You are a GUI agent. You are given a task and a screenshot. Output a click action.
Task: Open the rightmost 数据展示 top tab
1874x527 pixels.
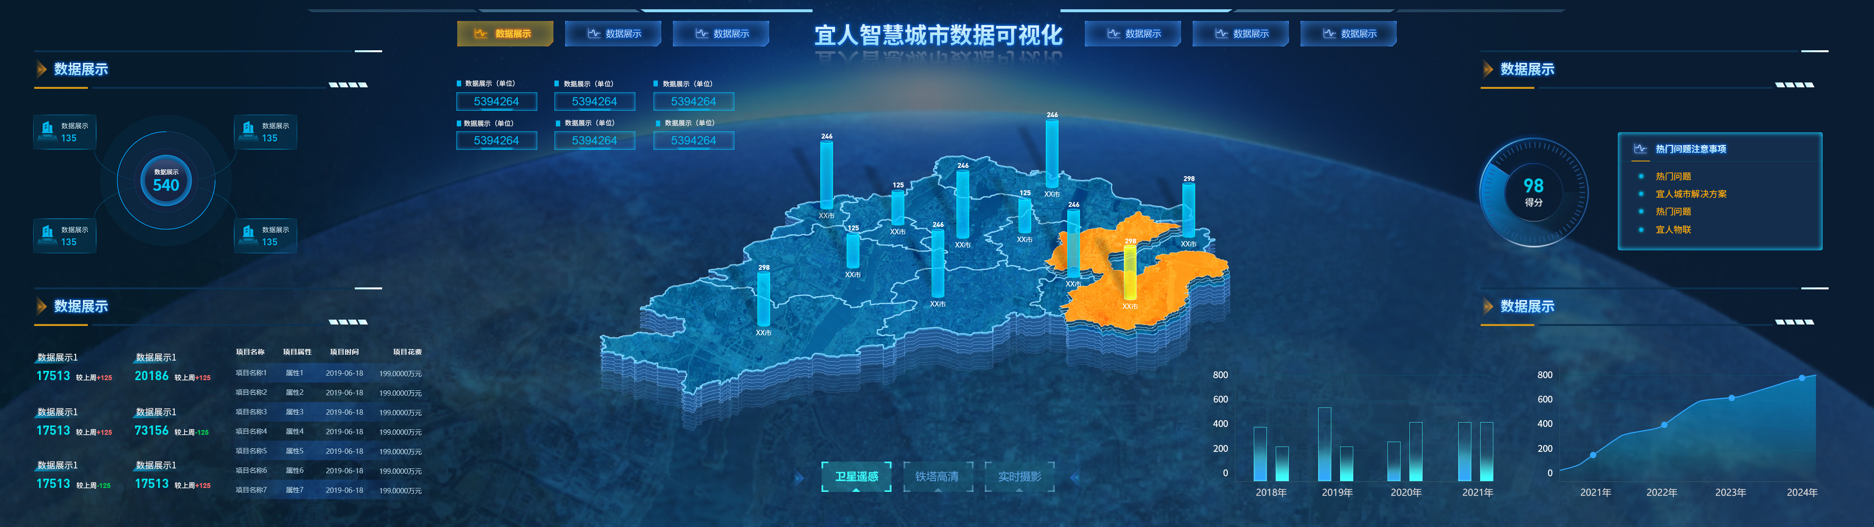tap(1348, 34)
